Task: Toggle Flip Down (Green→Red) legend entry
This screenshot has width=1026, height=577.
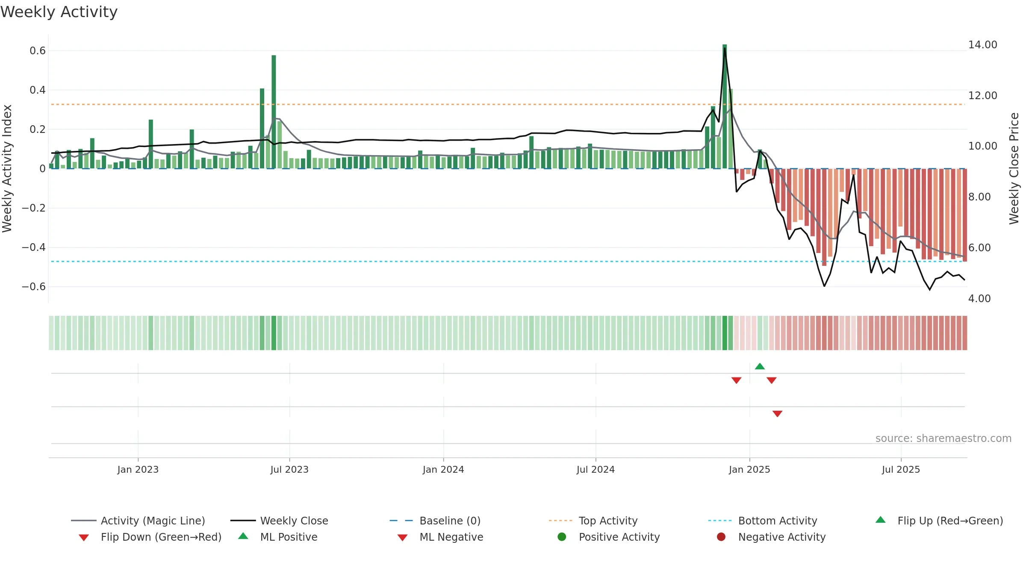Action: 150,537
